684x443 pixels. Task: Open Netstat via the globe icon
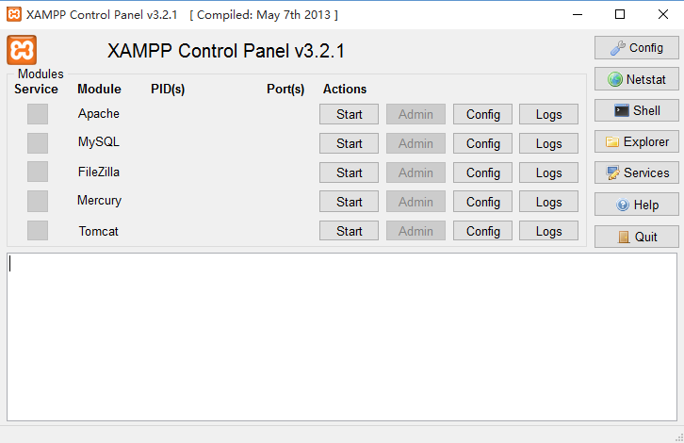tap(615, 79)
